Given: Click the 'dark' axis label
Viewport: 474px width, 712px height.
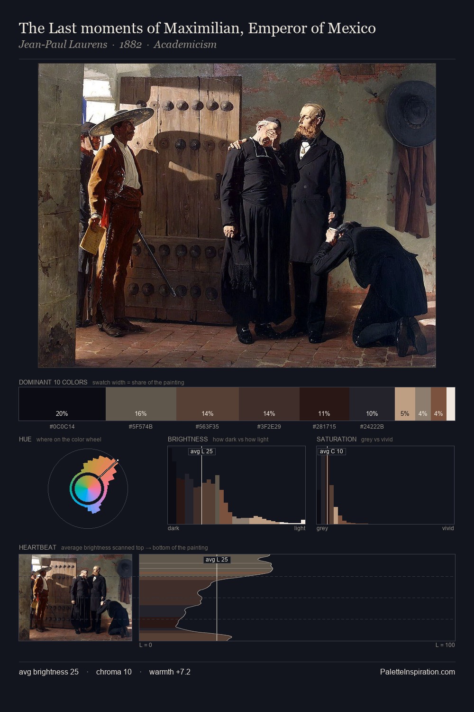Looking at the screenshot, I should (x=173, y=528).
